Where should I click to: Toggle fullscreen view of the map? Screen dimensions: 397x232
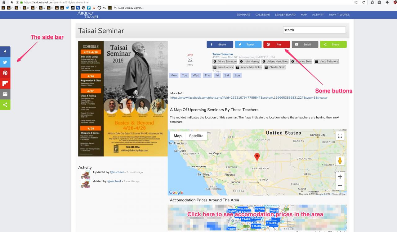[340, 136]
